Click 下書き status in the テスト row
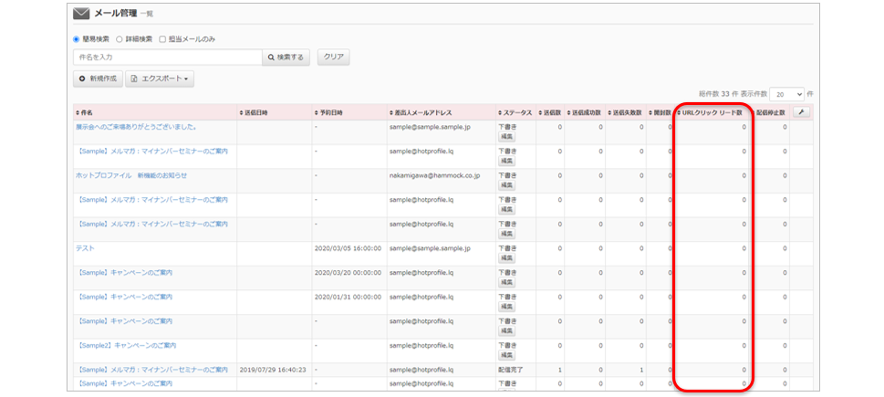884x397 pixels. 507,248
